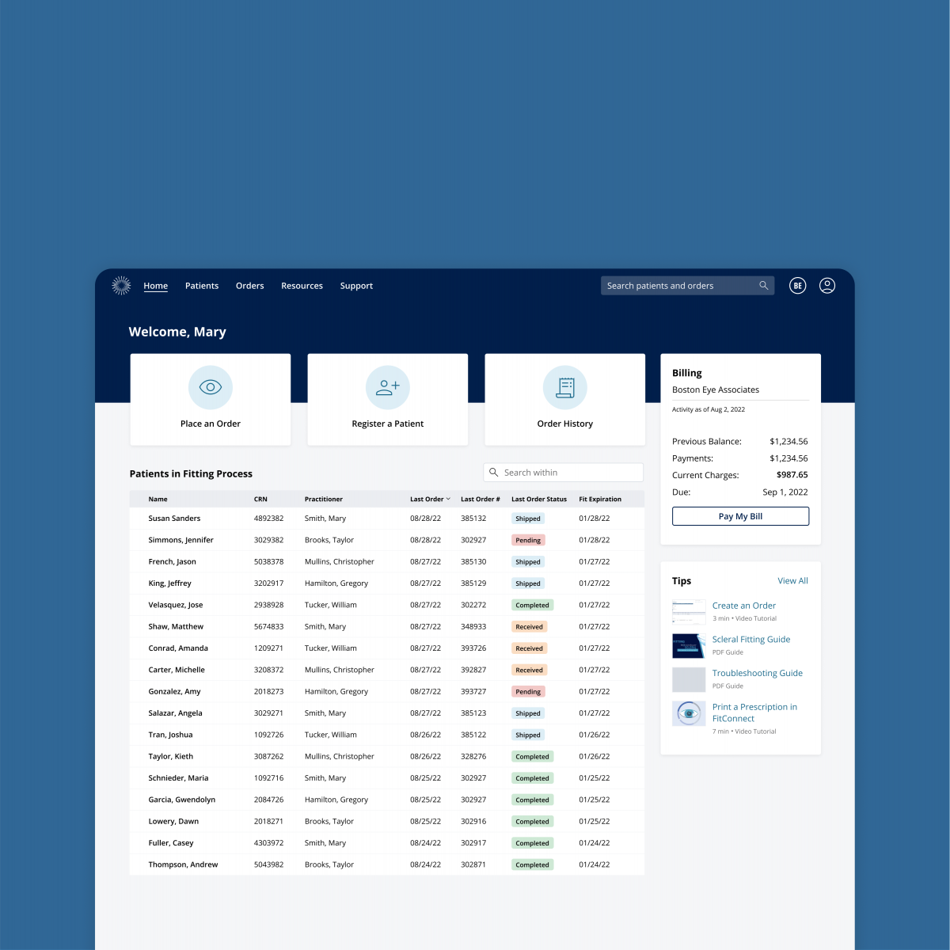Open the Resources menu item
Screen dimensions: 950x950
pos(302,286)
